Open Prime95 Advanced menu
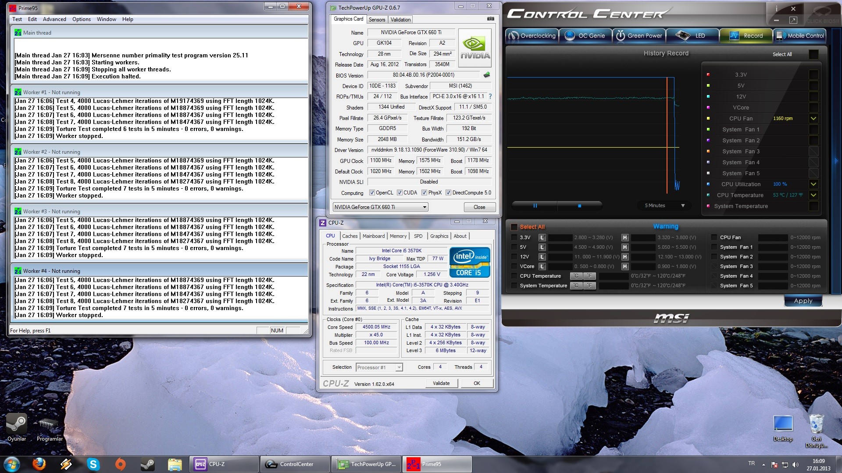Image resolution: width=842 pixels, height=473 pixels. point(54,19)
